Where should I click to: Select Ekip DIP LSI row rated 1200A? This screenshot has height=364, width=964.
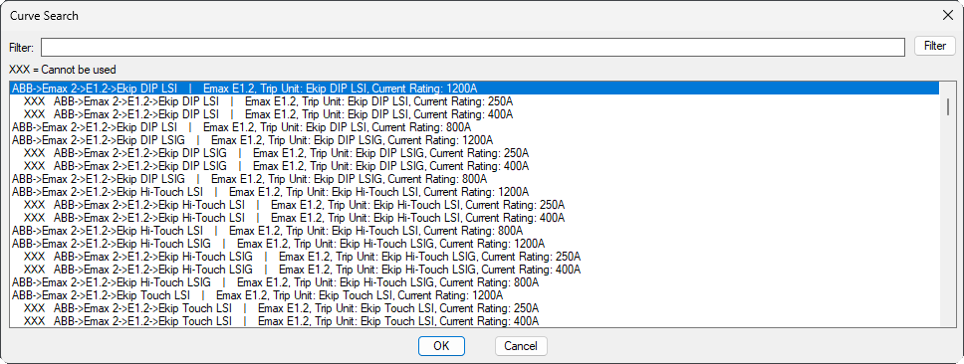(475, 89)
